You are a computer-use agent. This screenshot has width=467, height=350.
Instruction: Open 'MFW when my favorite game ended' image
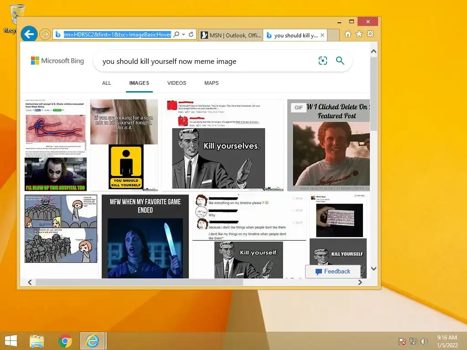[x=145, y=237]
